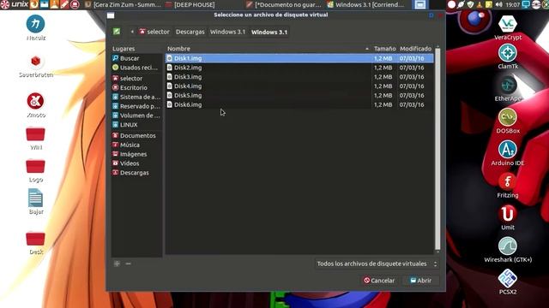Open Documento no guardado taskbar window

pyautogui.click(x=284, y=4)
